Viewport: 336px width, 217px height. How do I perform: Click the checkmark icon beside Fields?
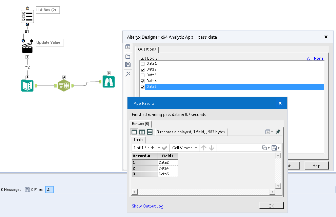[x=164, y=148]
